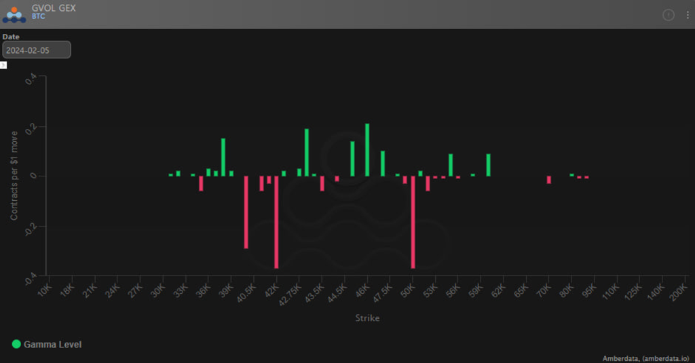Open the chart info icon

[x=668, y=15]
